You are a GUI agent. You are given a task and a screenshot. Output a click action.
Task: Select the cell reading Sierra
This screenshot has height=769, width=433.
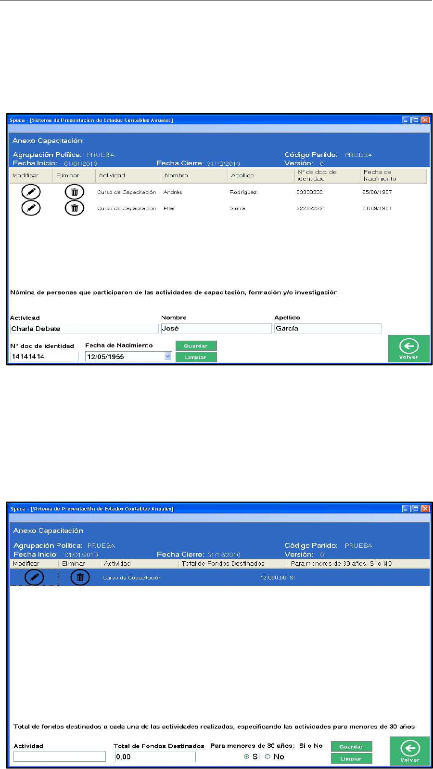pyautogui.click(x=237, y=209)
